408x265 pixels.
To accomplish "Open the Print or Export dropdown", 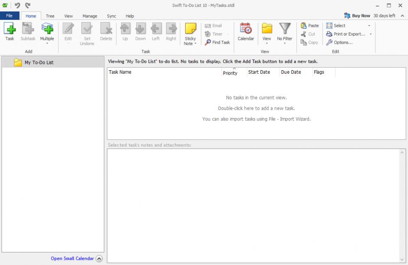I will pos(370,34).
